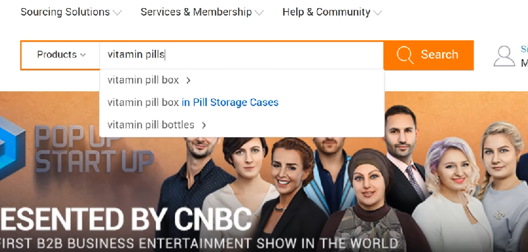The height and width of the screenshot is (252, 528).
Task: Select the vitamin pill box suggestion
Action: coord(242,80)
